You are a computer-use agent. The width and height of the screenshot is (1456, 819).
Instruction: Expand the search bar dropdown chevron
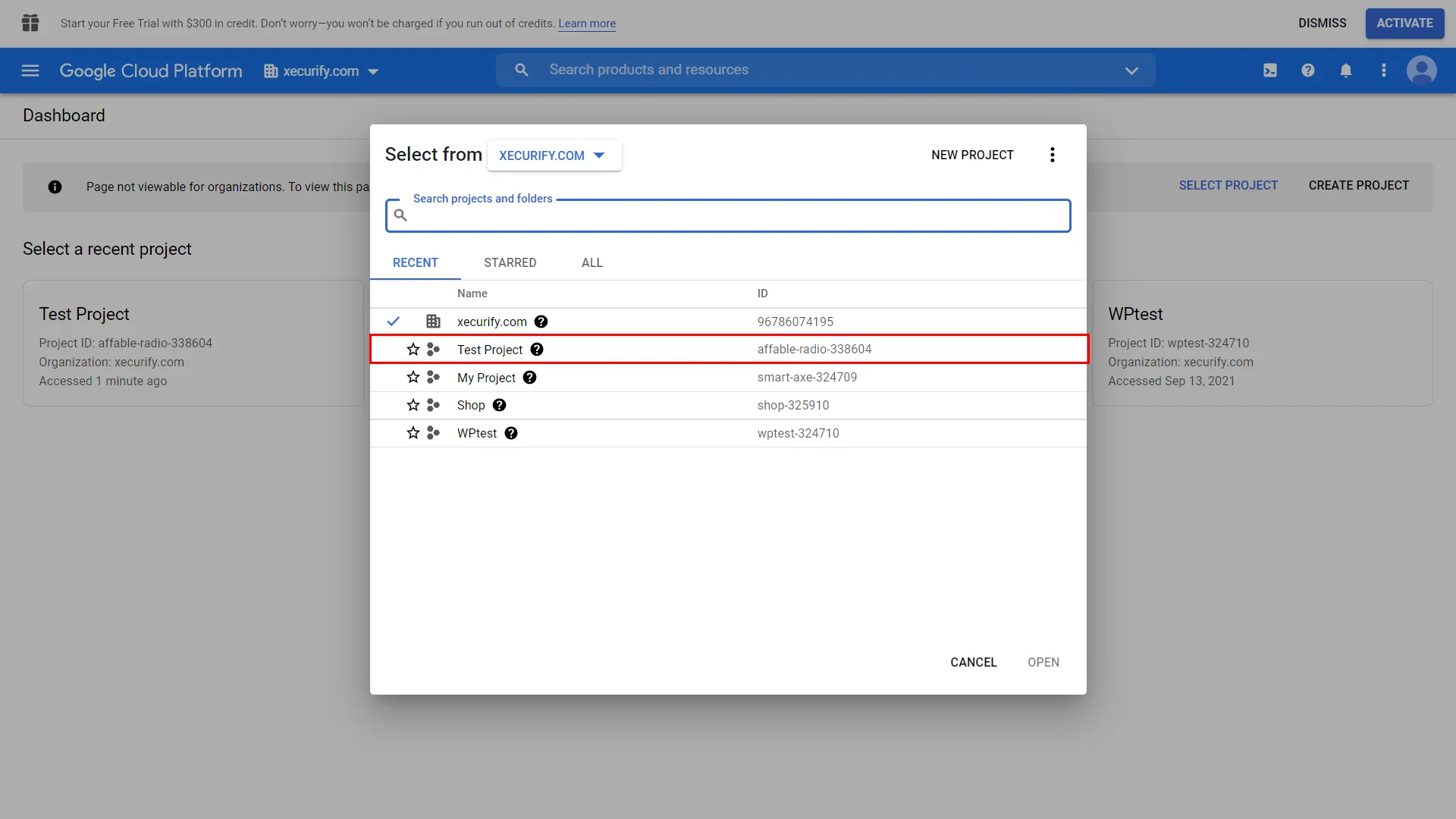[1131, 71]
